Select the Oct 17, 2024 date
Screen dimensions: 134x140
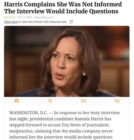click(x=25, y=17)
